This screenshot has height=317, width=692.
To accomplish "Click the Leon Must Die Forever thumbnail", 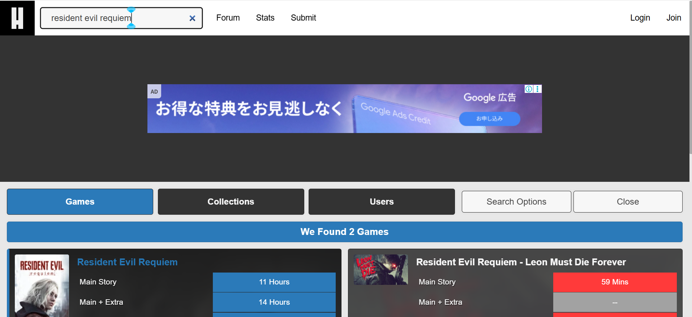I will pos(381,270).
